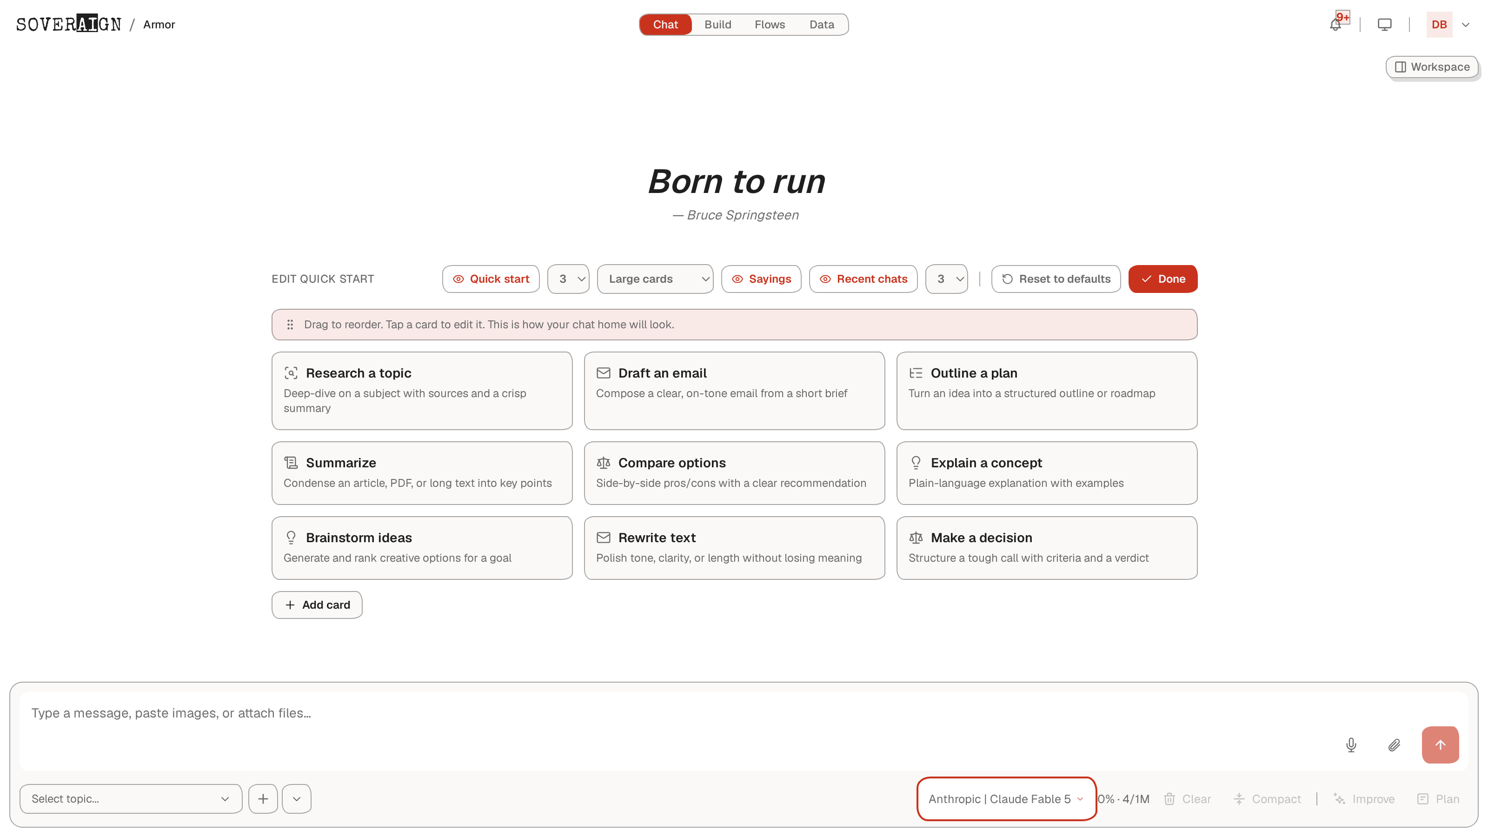Open the Large cards size dropdown
Viewport: 1488px width, 837px height.
(x=655, y=279)
